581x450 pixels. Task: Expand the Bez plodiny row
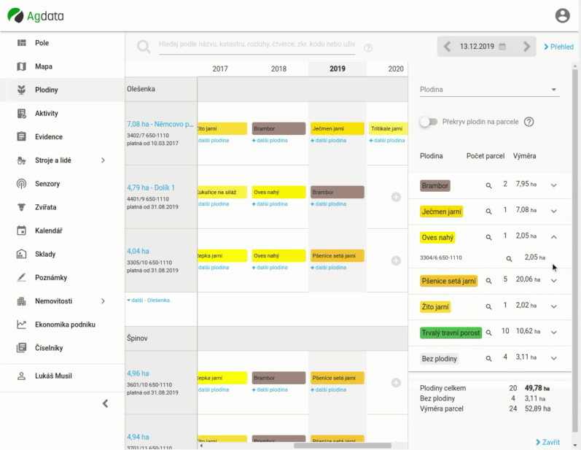click(553, 358)
